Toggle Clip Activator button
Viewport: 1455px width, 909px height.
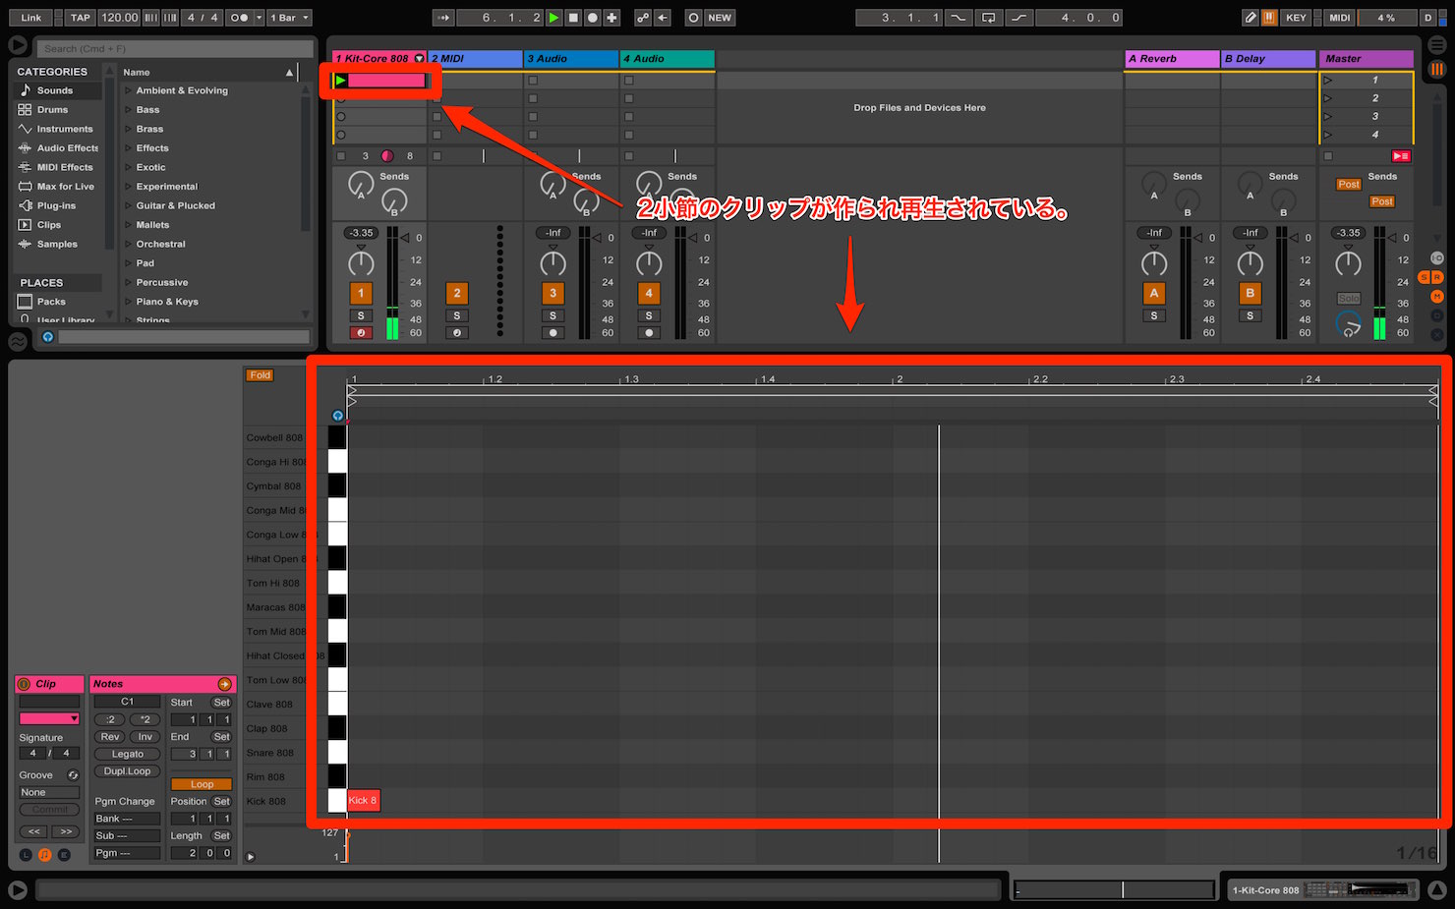[x=24, y=684]
